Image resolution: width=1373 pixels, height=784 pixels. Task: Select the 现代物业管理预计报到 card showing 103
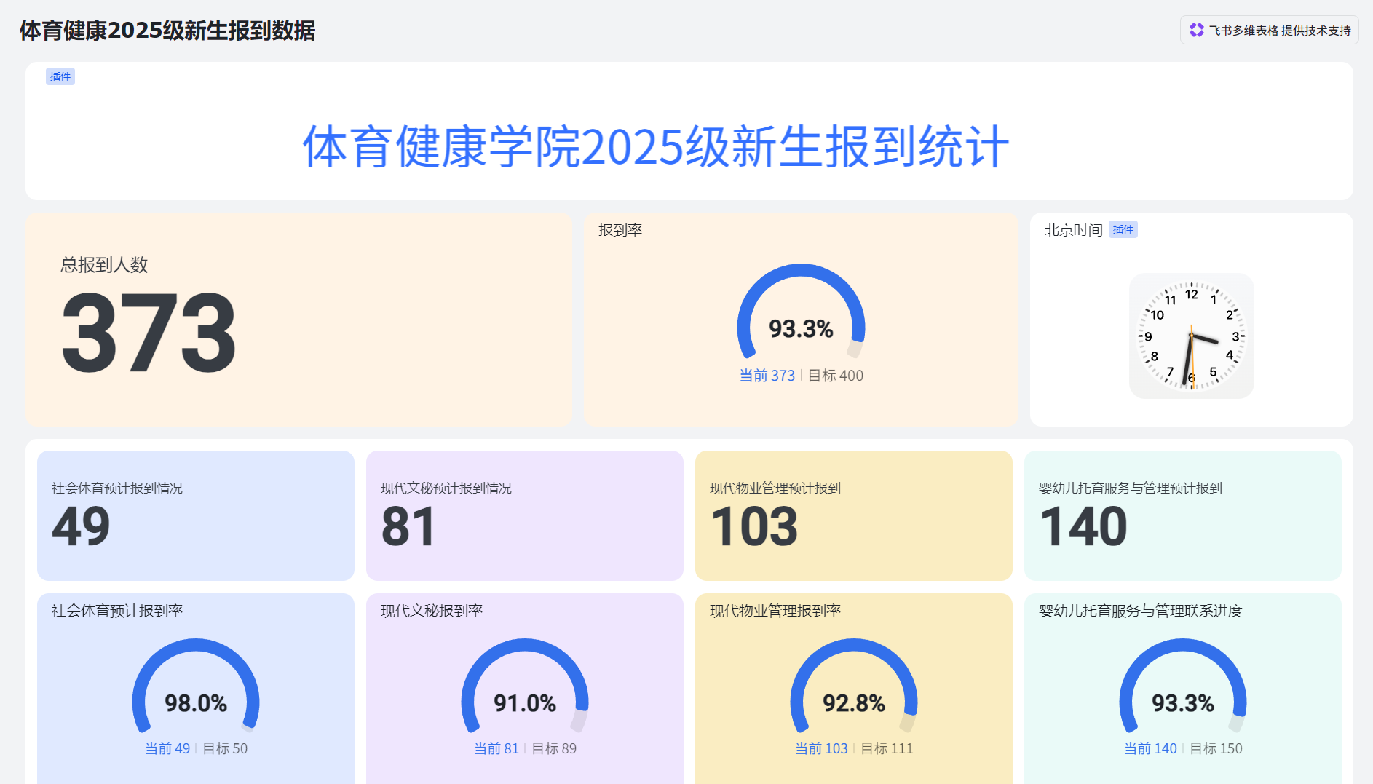[x=853, y=515]
